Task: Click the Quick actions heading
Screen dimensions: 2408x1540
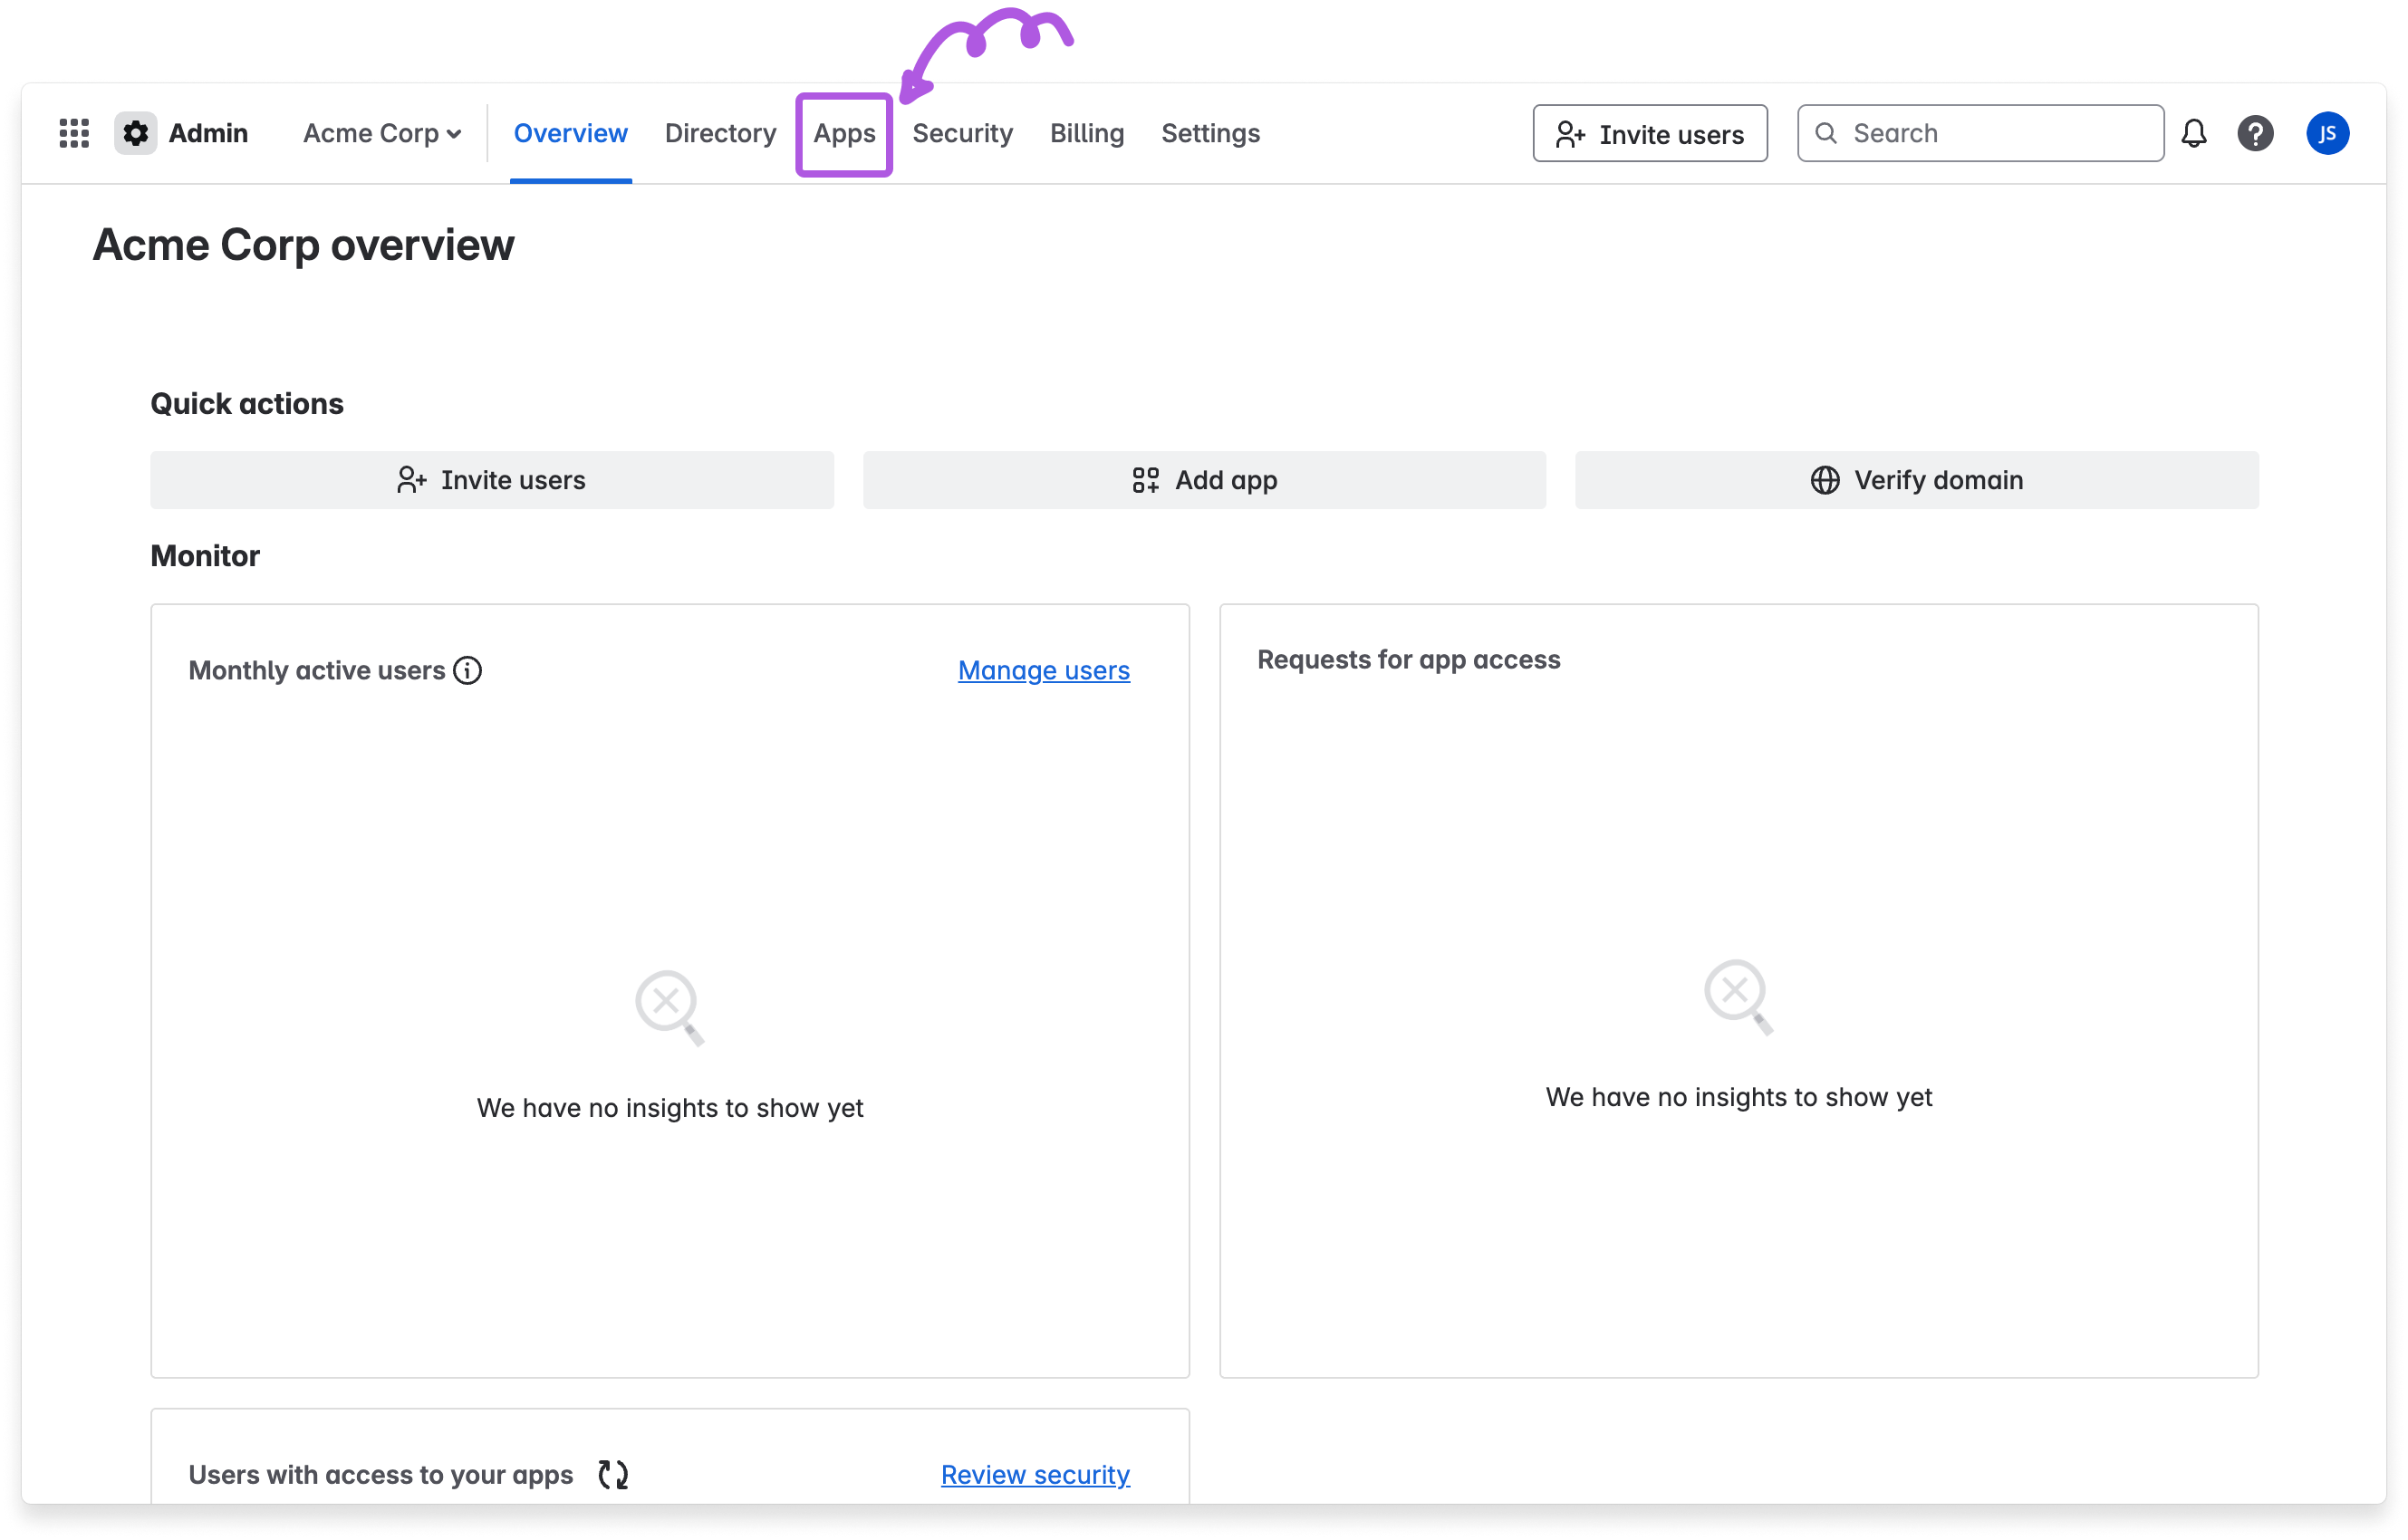Action: coord(247,404)
